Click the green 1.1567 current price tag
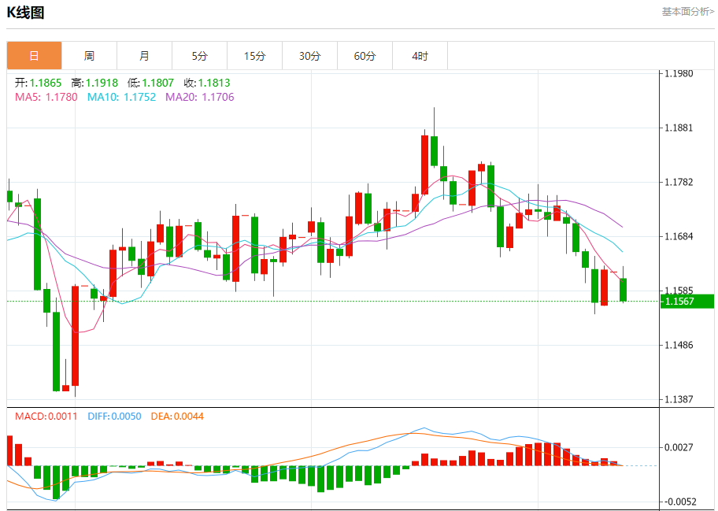Screen dimensions: 718x511 coord(687,302)
